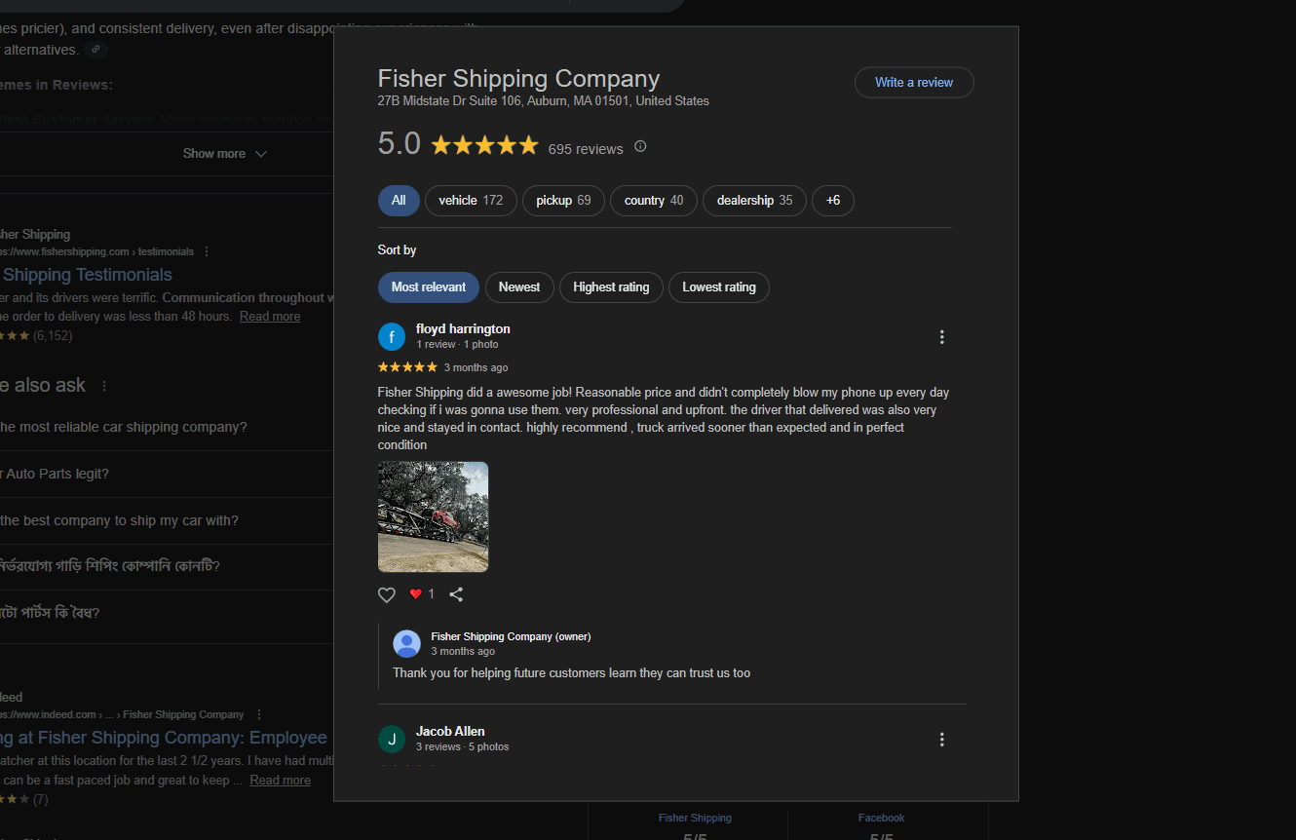Filter reviews by dealership topic
This screenshot has width=1296, height=840.
point(754,201)
